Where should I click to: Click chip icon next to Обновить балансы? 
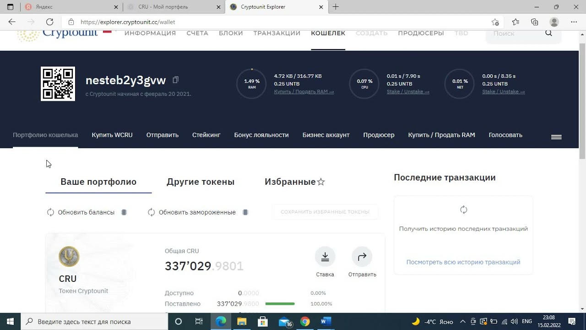click(x=124, y=212)
